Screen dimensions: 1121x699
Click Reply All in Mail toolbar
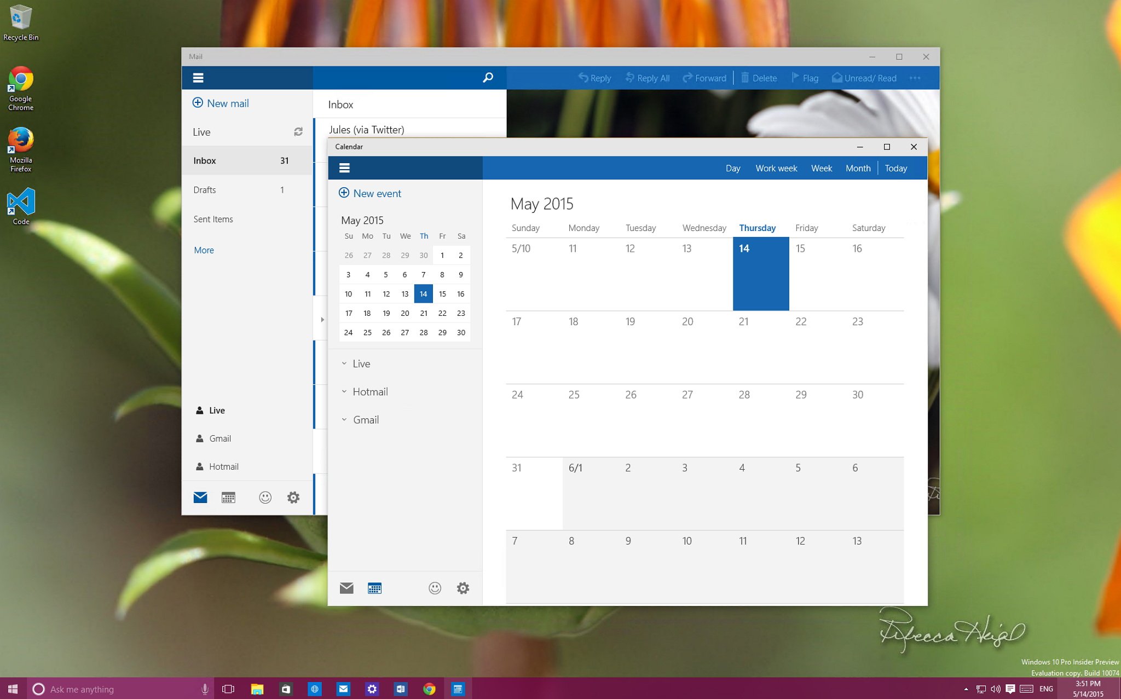click(x=648, y=77)
